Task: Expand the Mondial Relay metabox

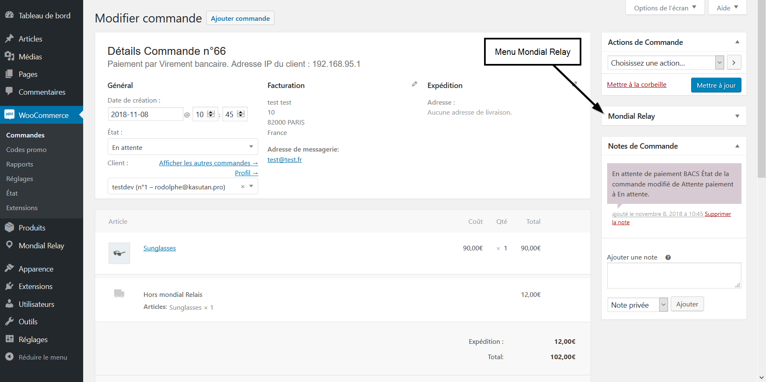Action: [x=737, y=116]
